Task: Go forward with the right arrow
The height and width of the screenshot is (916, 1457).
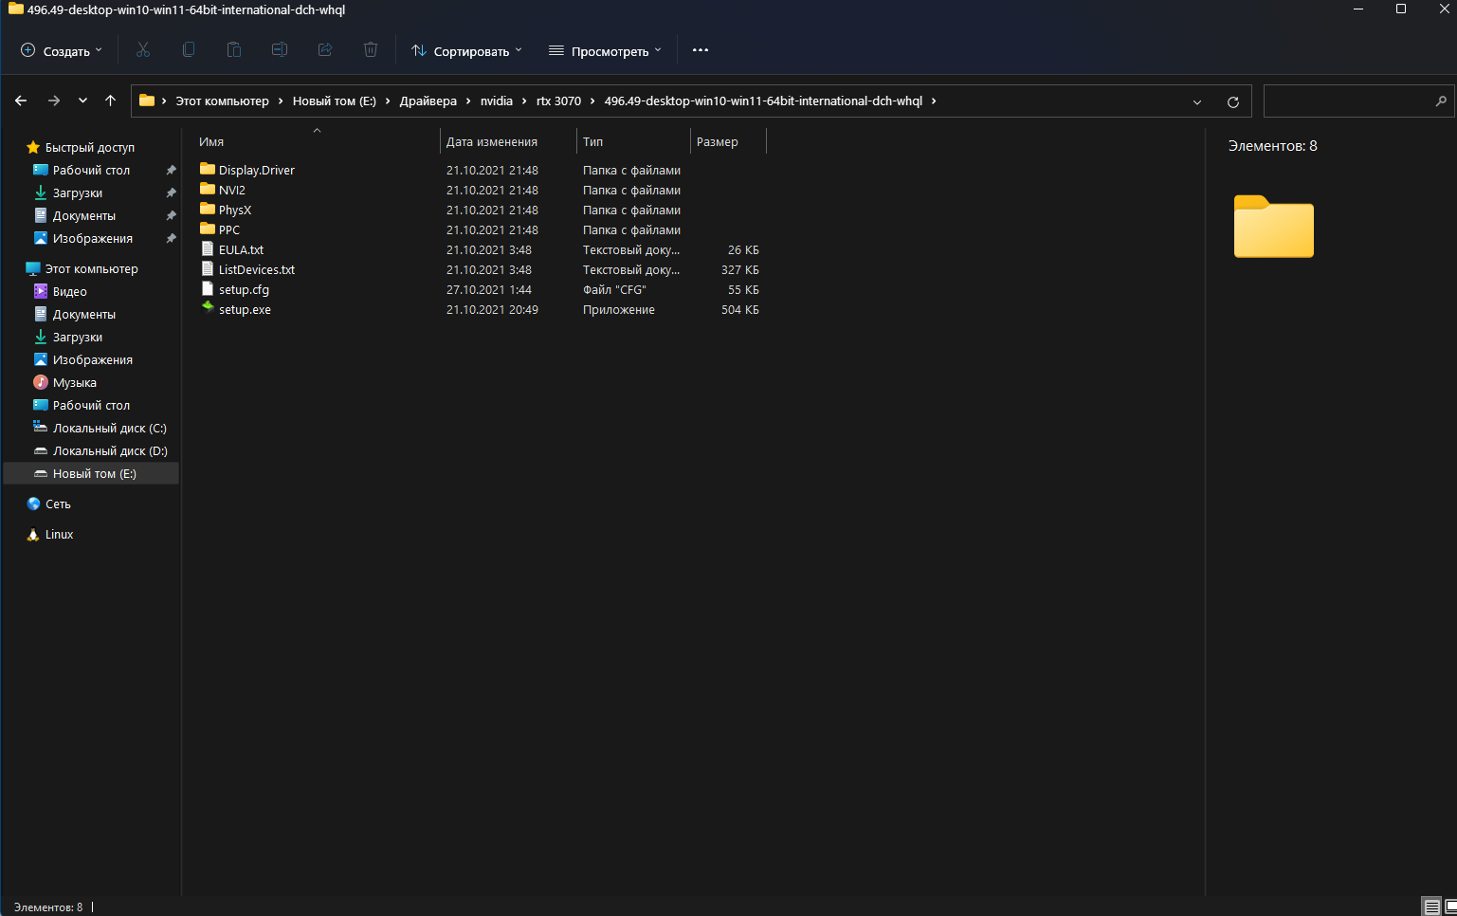Action: 54,101
